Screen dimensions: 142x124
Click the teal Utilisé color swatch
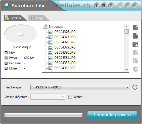pos(6,68)
